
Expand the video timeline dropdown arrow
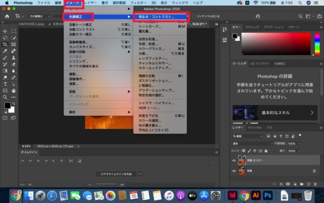pos(140,174)
